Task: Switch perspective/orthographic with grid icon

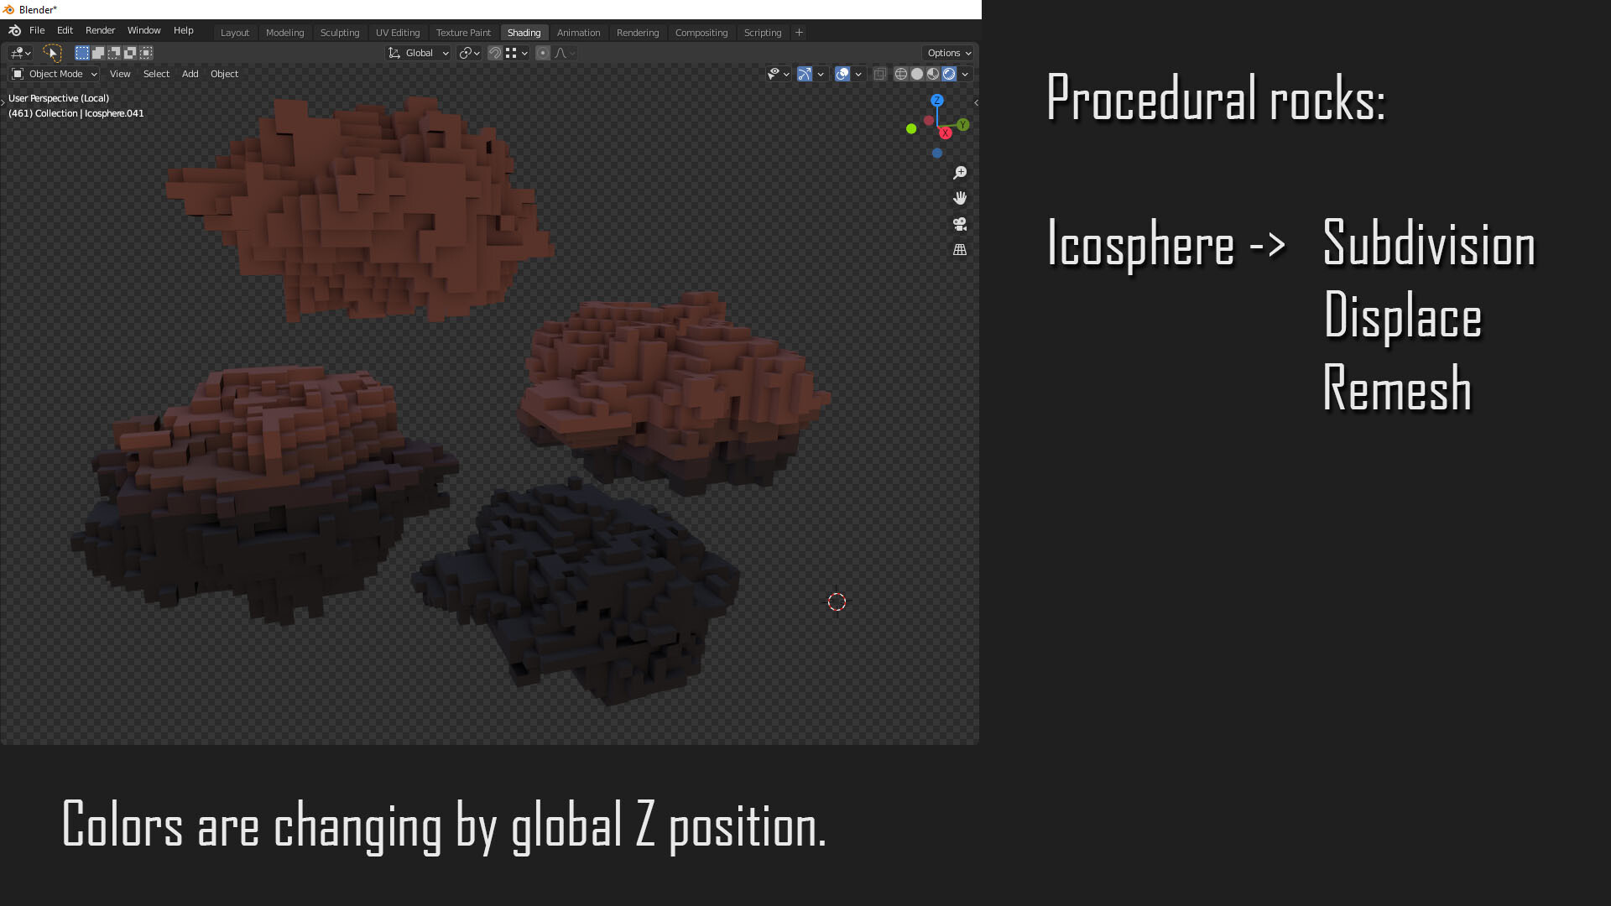Action: click(x=960, y=250)
